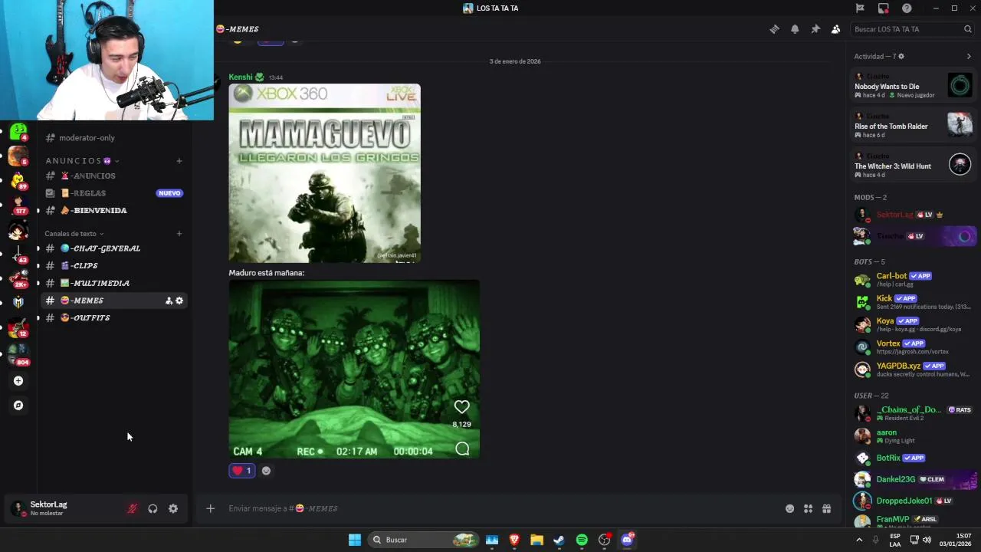Open Spotify from the taskbar
The image size is (981, 552).
coord(582,540)
